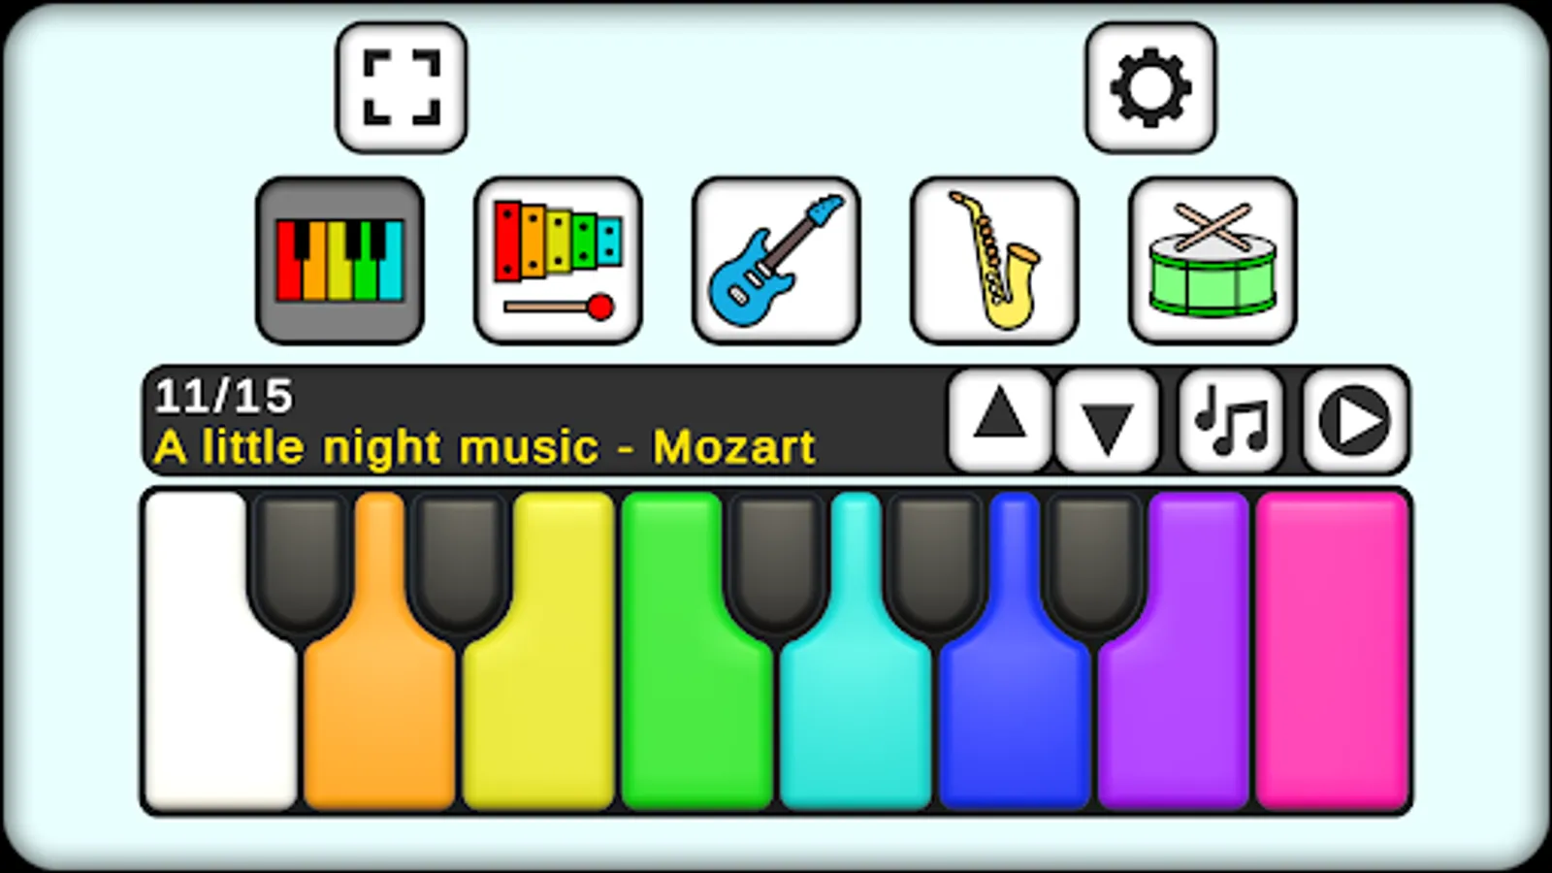Tap the yellow piano key
The height and width of the screenshot is (873, 1552).
coord(539,723)
